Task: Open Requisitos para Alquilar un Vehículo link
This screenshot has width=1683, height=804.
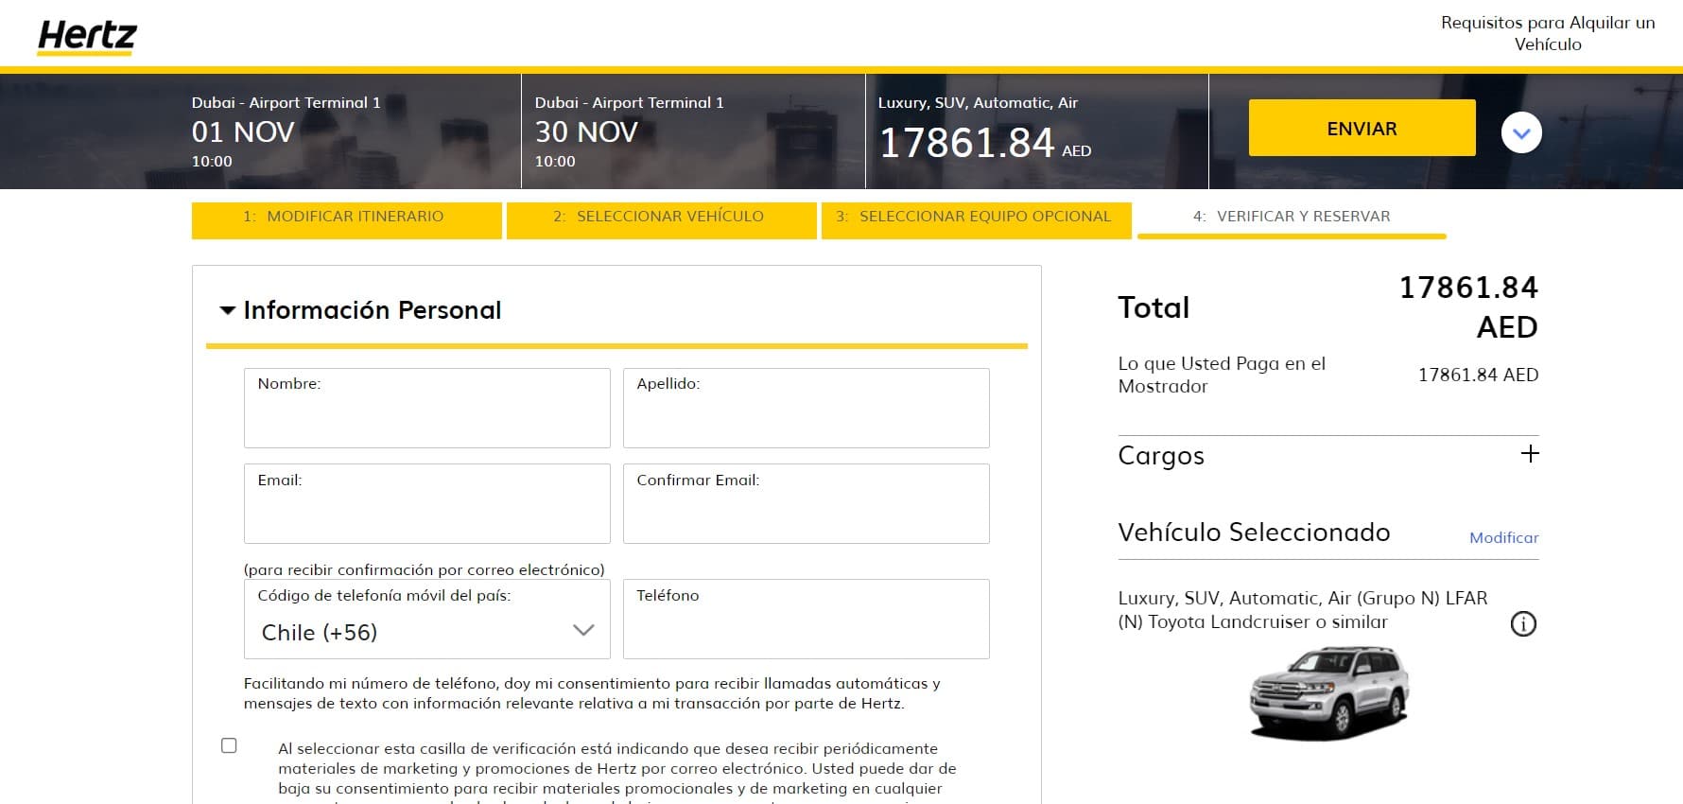Action: click(1548, 33)
